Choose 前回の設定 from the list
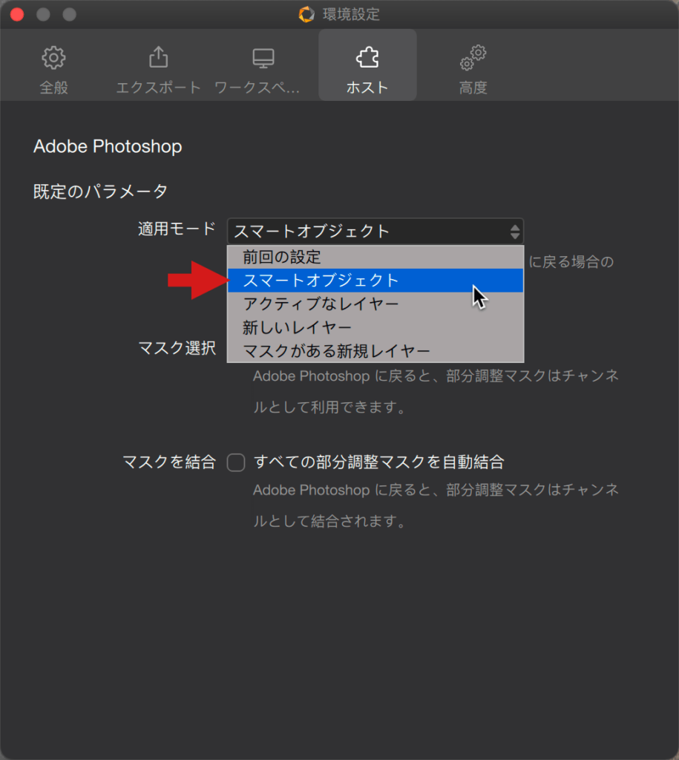 click(x=375, y=257)
